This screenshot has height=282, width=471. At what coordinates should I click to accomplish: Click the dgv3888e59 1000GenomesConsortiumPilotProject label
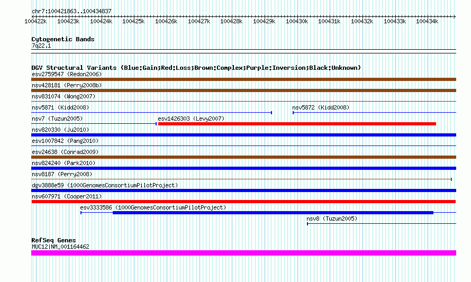pos(105,185)
